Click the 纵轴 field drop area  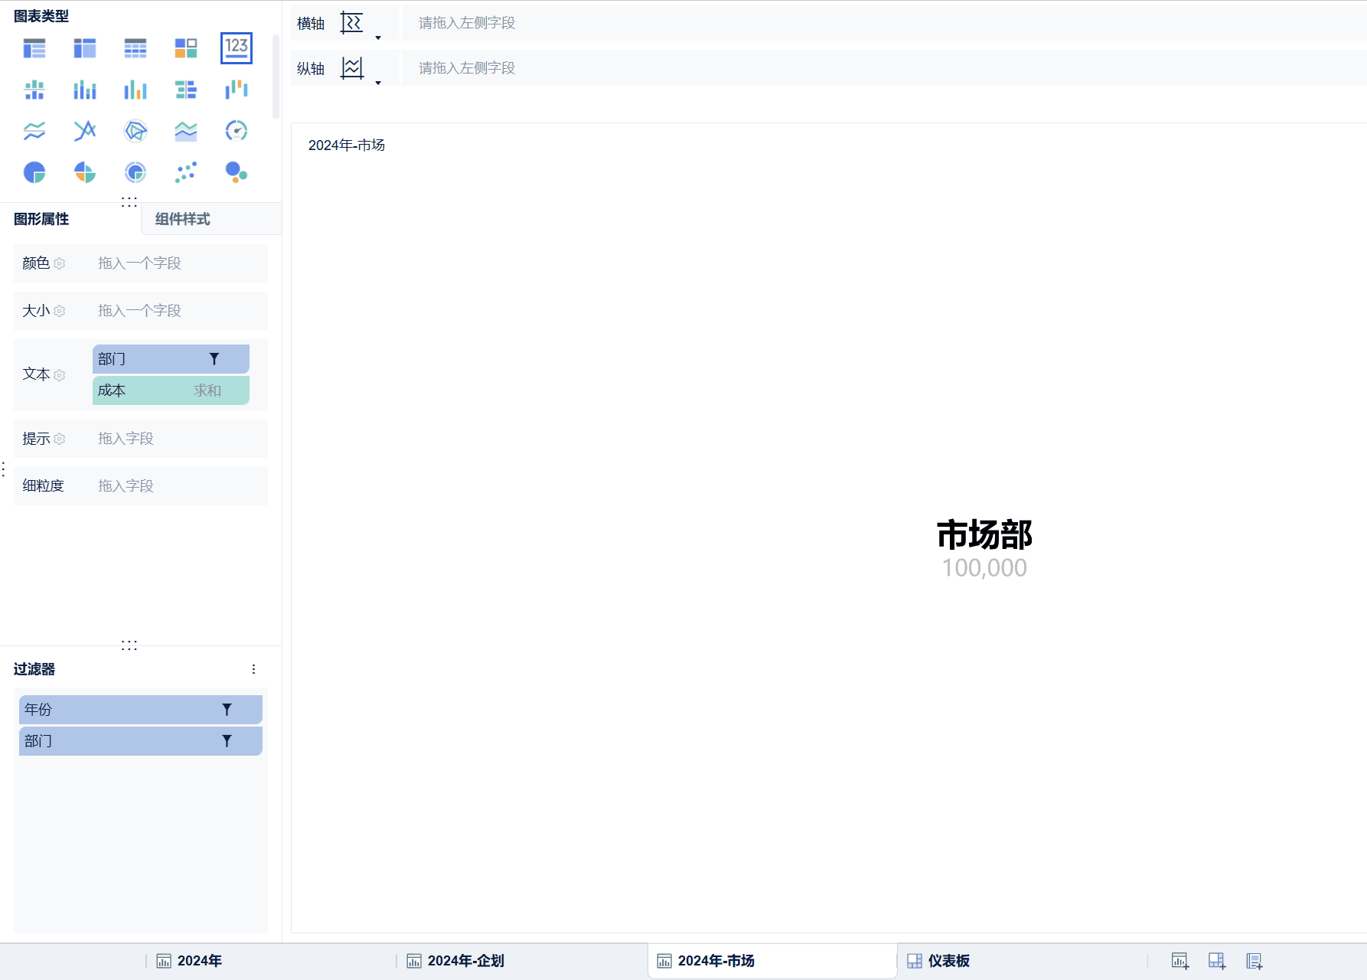[x=884, y=68]
